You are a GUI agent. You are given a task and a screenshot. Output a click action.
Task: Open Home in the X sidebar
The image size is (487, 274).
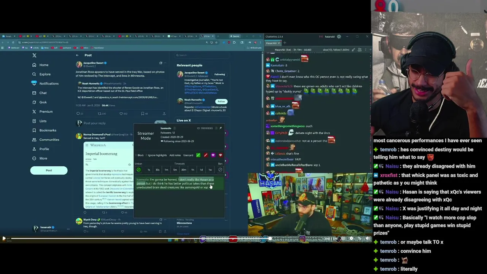pyautogui.click(x=40, y=65)
